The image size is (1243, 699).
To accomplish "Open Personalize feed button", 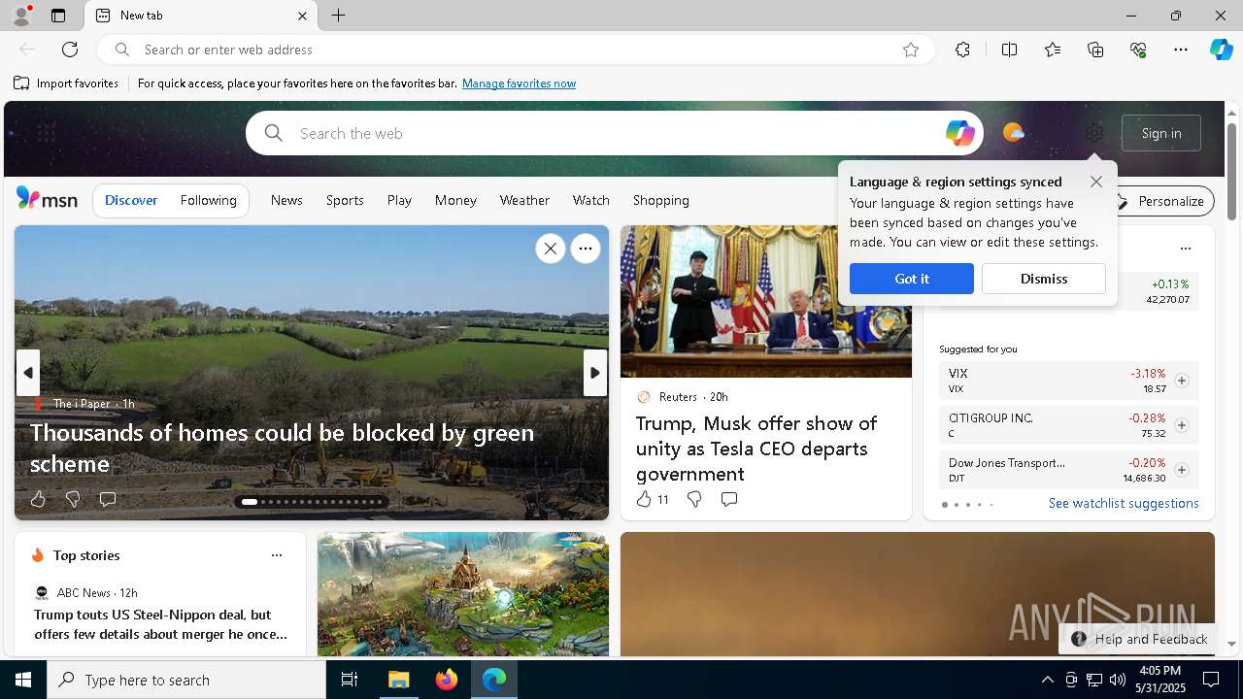I will (x=1160, y=201).
